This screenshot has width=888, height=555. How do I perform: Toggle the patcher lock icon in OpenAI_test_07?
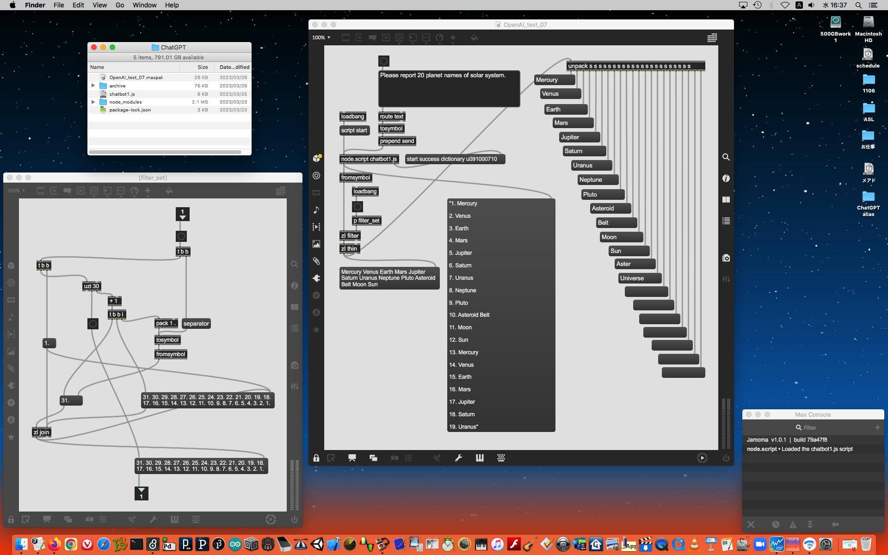[316, 458]
